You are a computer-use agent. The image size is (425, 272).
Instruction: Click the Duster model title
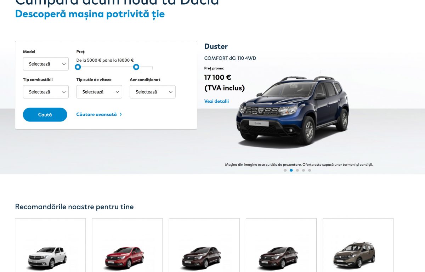[216, 46]
